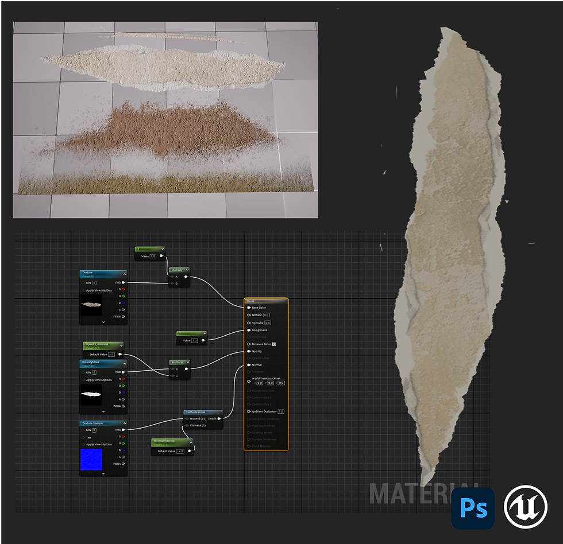Click the Normal input pin on Decal node

pos(249,365)
